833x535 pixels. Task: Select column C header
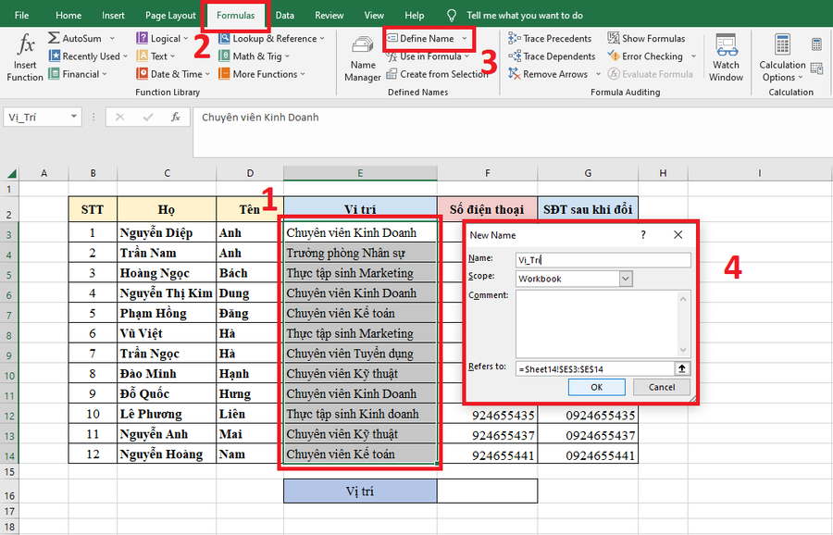click(x=167, y=173)
